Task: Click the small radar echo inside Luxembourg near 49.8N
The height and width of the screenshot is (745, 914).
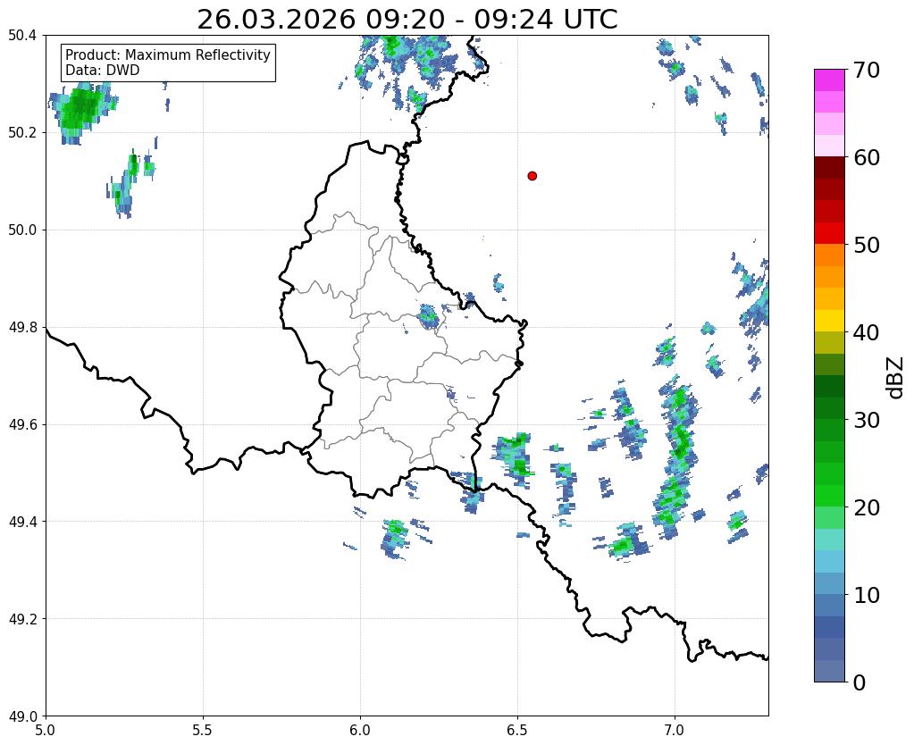Action: click(429, 315)
